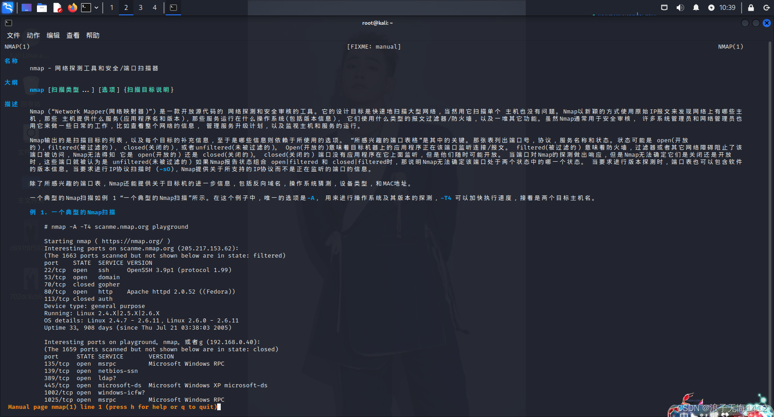This screenshot has height=417, width=774.
Task: Click the 'OS details: Linux 2.4.7' line
Action: (x=141, y=320)
